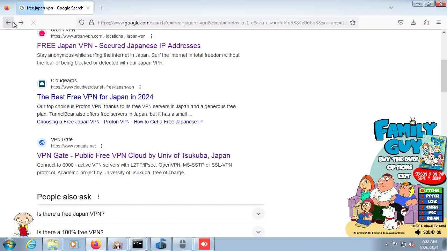The image size is (447, 251).
Task: Open the network tray icon
Action: coord(403,244)
